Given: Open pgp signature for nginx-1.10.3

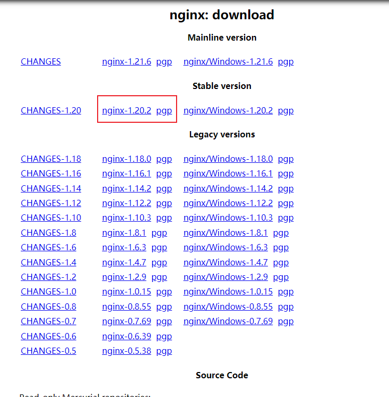Looking at the screenshot, I should 164,218.
